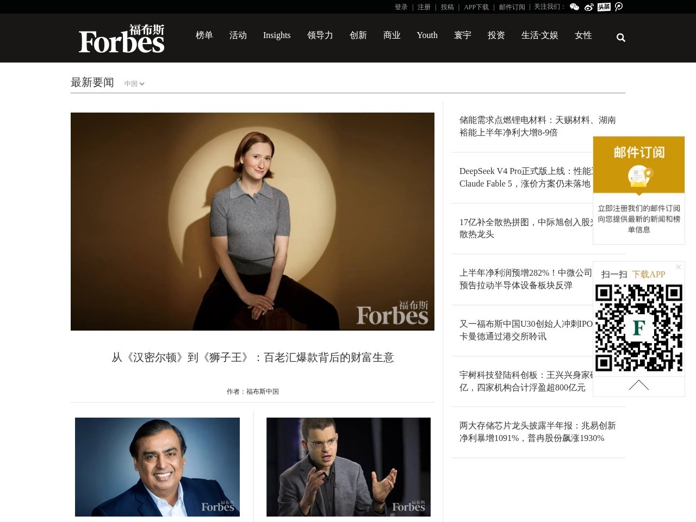Image resolution: width=696 pixels, height=522 pixels.
Task: Open the Weibo follow icon
Action: [589, 7]
